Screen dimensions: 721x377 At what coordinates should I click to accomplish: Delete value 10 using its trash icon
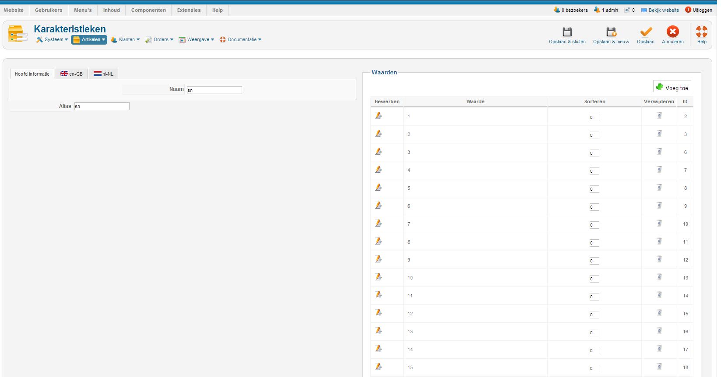pyautogui.click(x=659, y=277)
